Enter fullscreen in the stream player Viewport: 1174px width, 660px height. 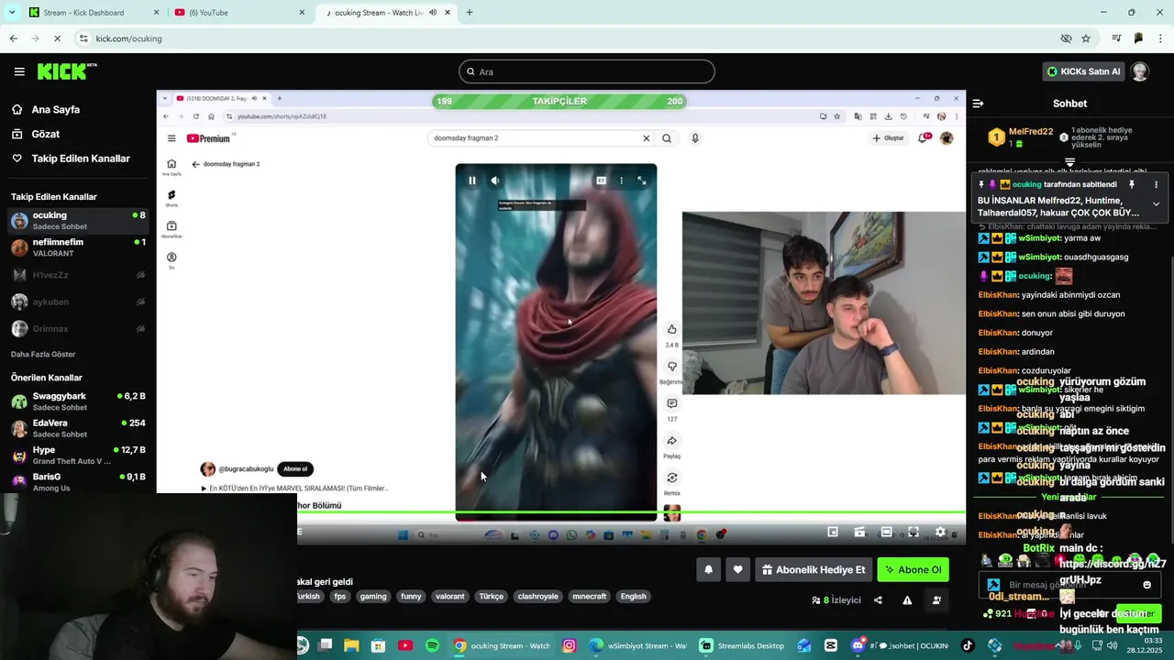click(x=914, y=532)
